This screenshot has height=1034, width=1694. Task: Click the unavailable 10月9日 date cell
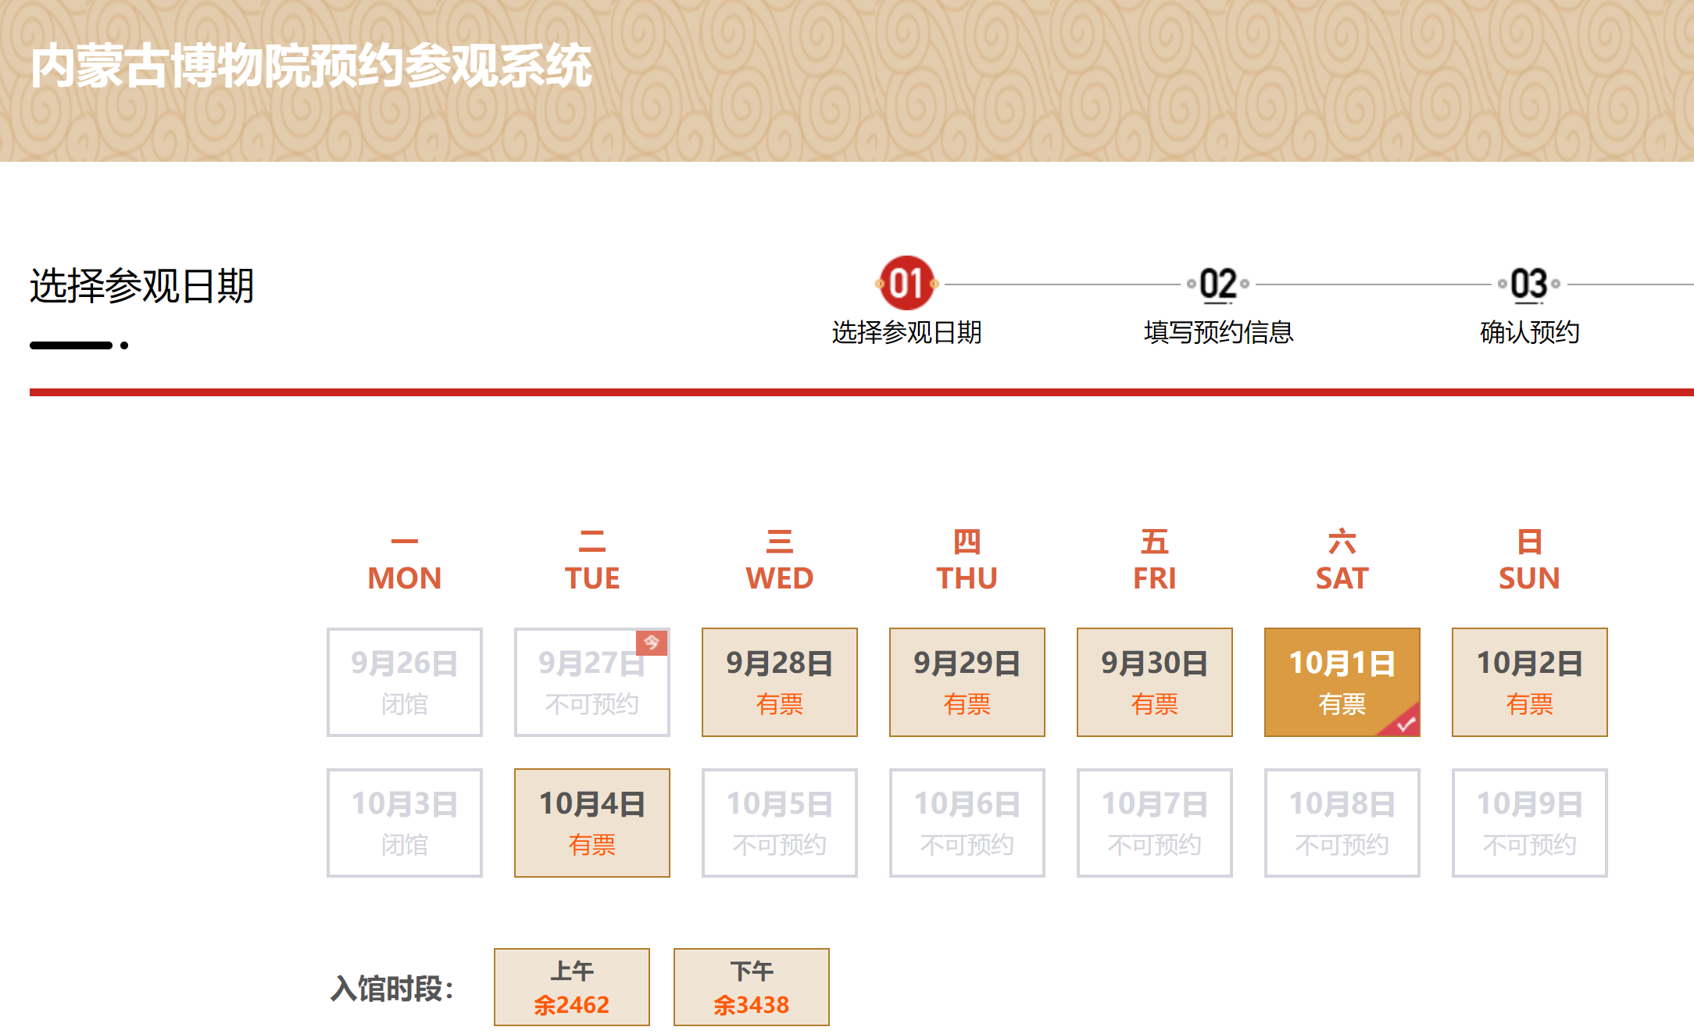click(x=1529, y=822)
